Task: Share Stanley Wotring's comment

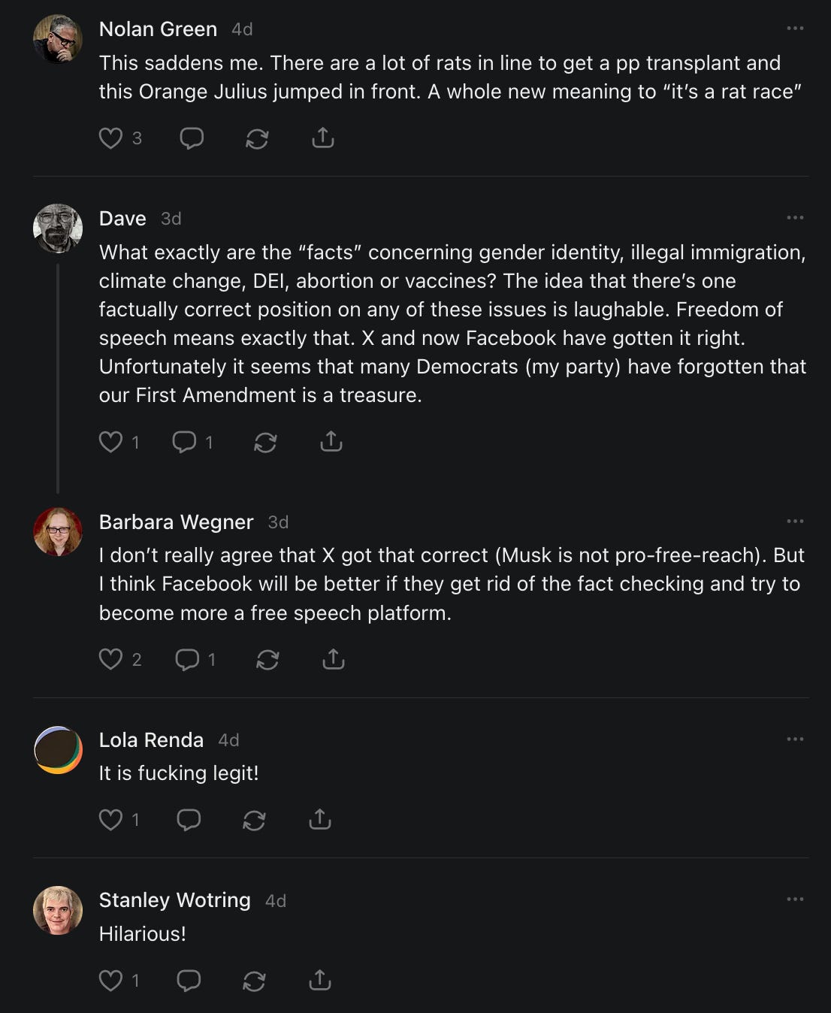Action: [319, 980]
